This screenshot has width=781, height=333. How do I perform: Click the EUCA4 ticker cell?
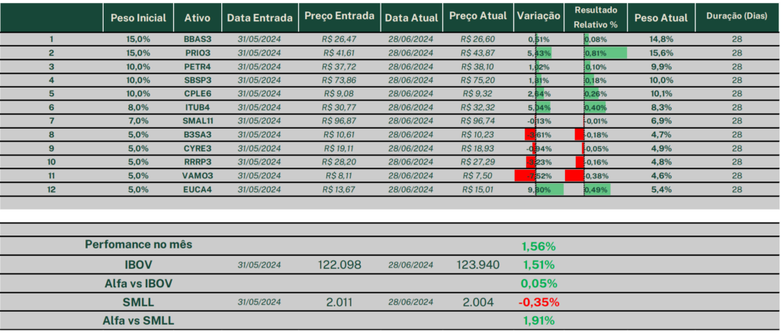pos(198,189)
